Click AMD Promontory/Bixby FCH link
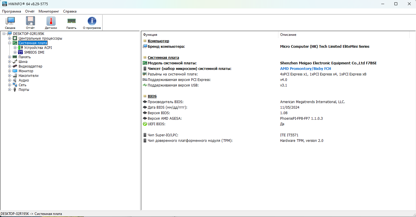 tap(305, 69)
